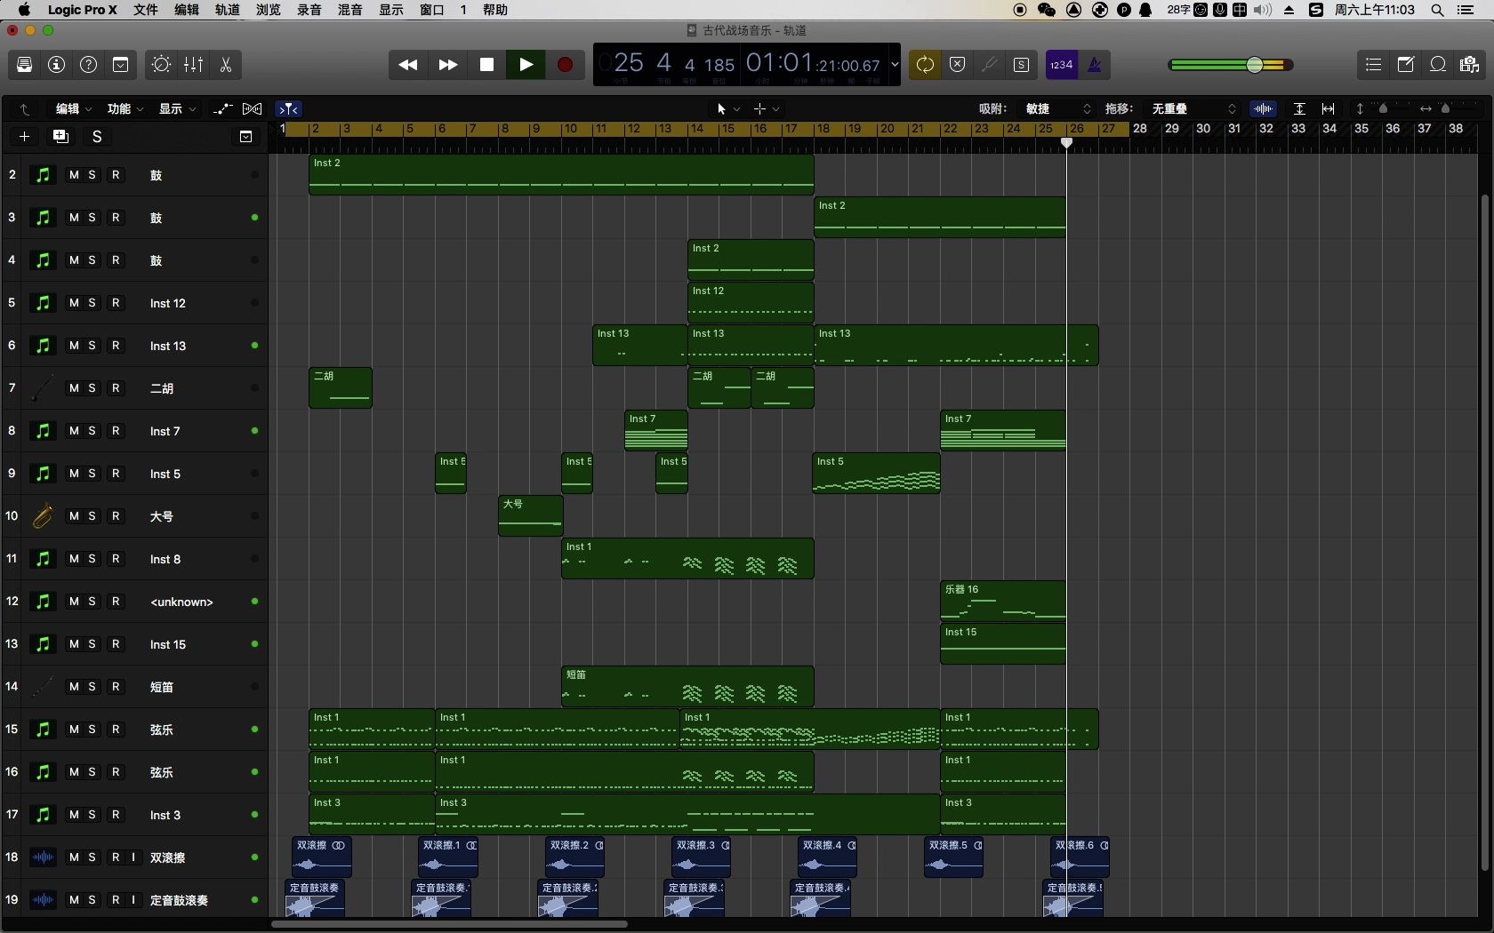Select the 乐器 16 region
Viewport: 1494px width, 933px height.
coord(1003,602)
